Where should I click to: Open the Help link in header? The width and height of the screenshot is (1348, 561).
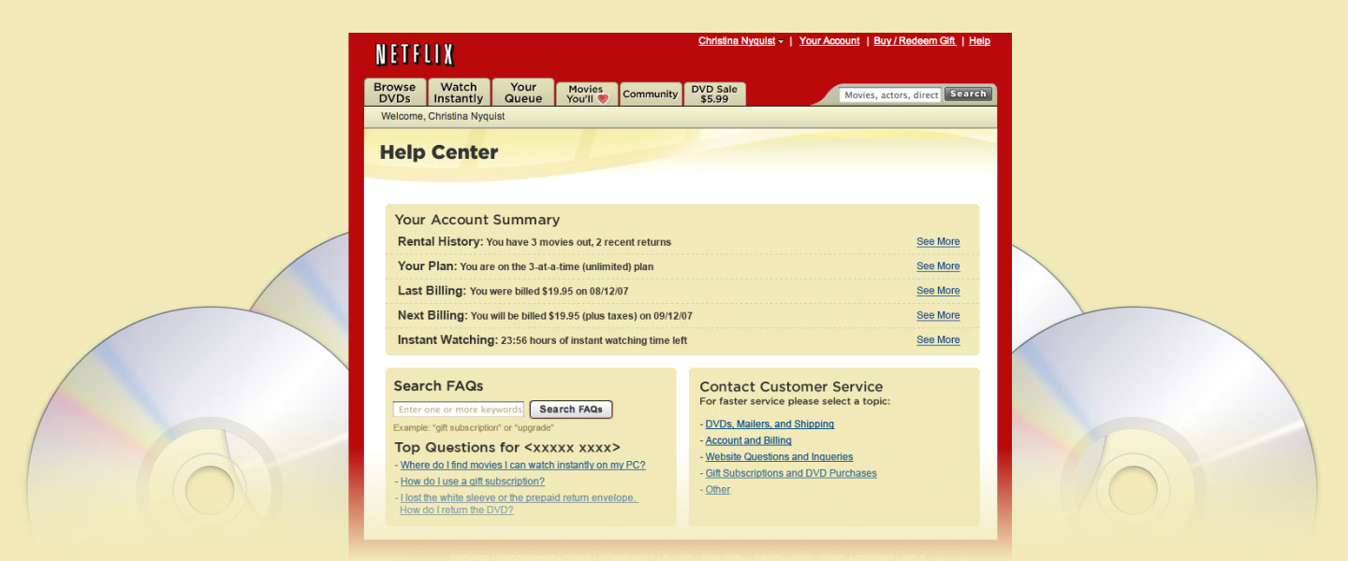979,41
